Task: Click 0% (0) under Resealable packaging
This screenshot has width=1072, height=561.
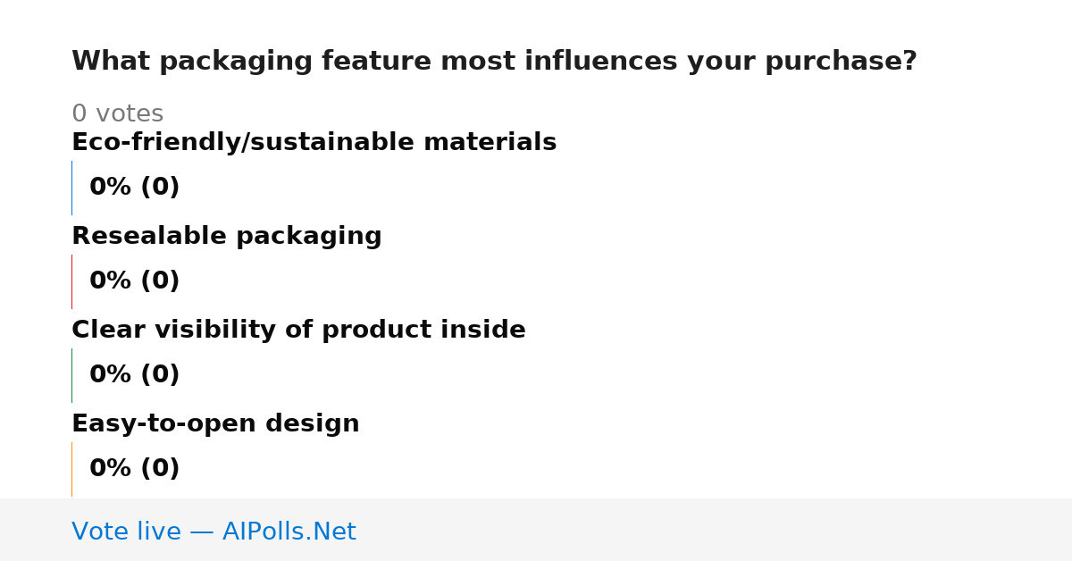Action: pos(134,281)
